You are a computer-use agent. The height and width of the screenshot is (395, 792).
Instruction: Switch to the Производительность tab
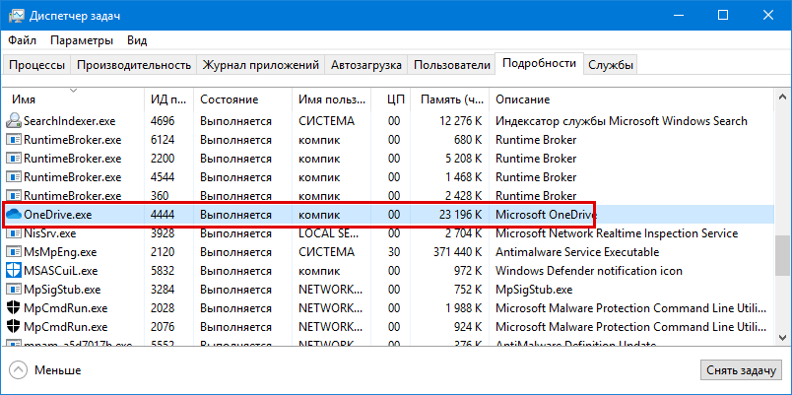(x=134, y=65)
